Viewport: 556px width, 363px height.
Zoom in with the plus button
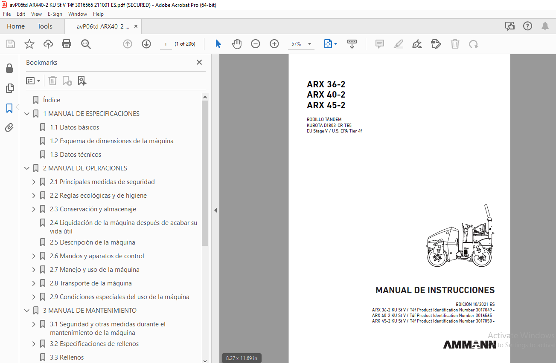[274, 44]
